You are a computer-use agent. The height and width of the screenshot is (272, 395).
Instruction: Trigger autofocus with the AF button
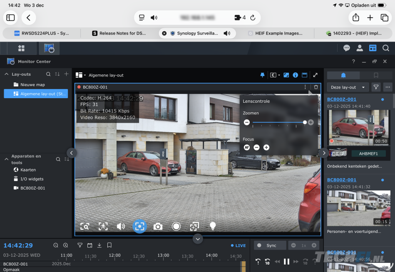(x=246, y=147)
